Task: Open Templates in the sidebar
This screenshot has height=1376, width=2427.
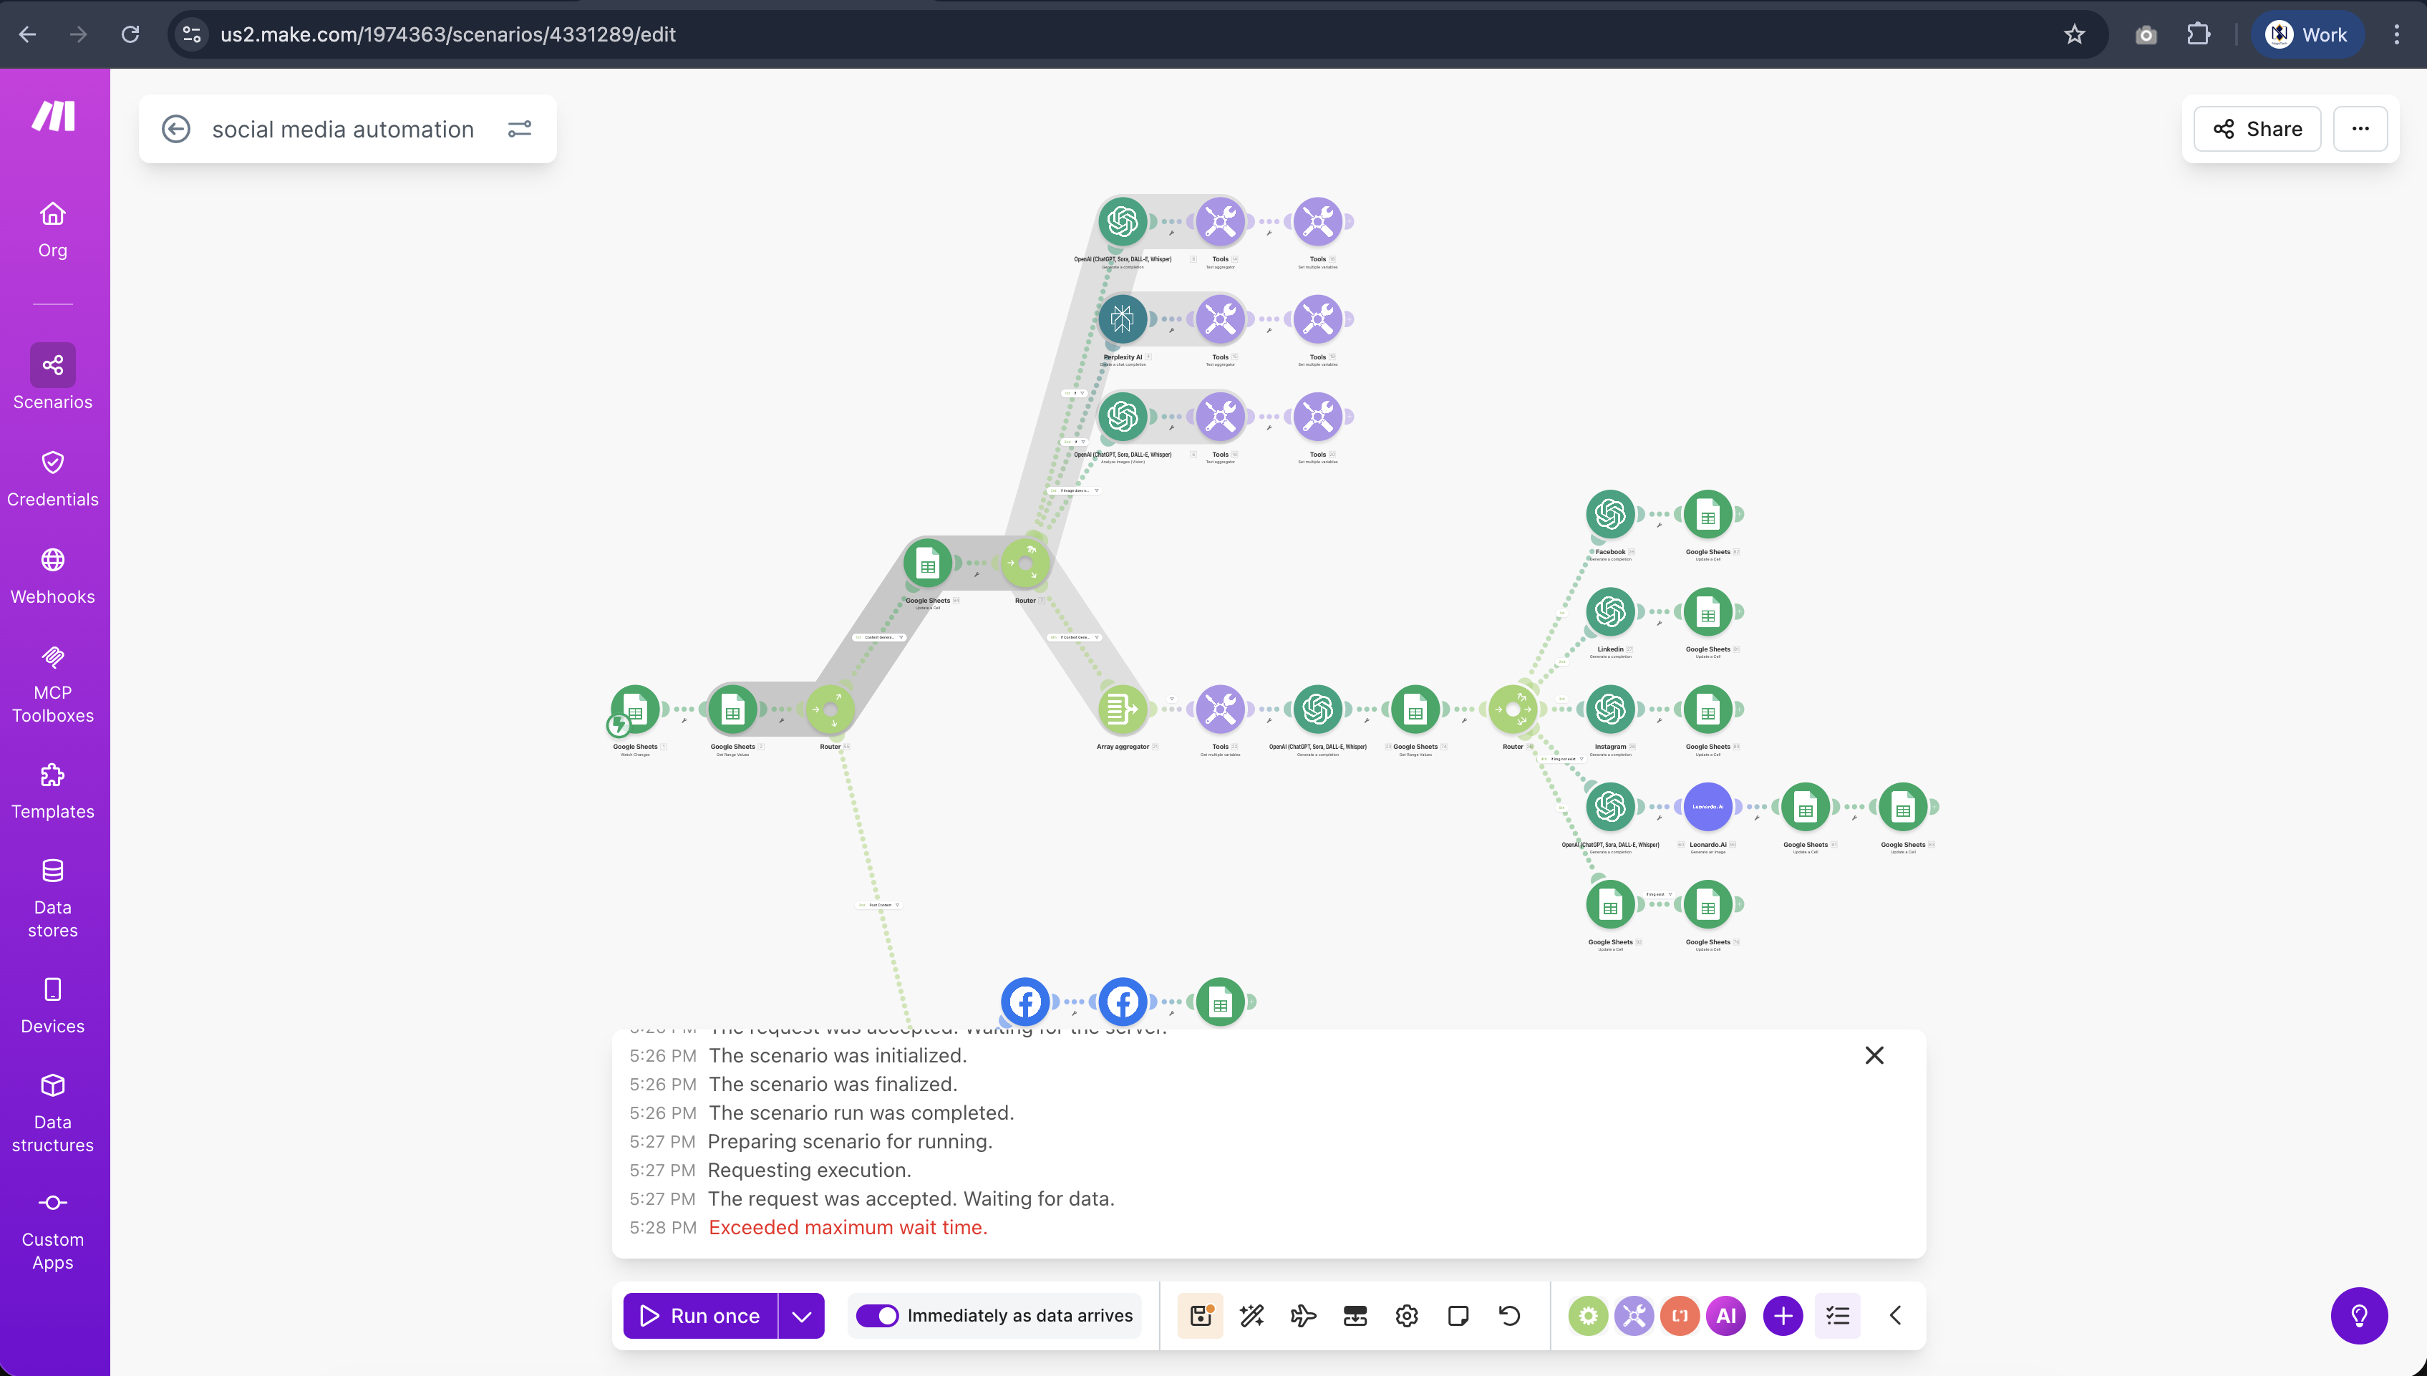Action: click(x=53, y=792)
